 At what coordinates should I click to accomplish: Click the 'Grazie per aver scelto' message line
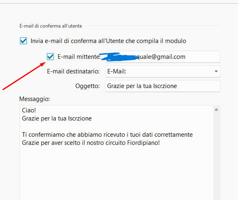(91, 143)
